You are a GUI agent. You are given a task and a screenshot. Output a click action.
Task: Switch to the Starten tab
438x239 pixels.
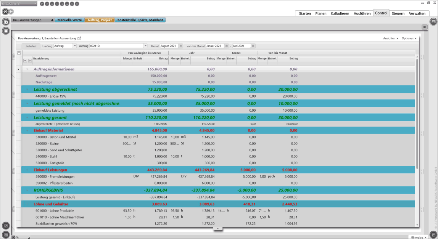click(x=305, y=13)
